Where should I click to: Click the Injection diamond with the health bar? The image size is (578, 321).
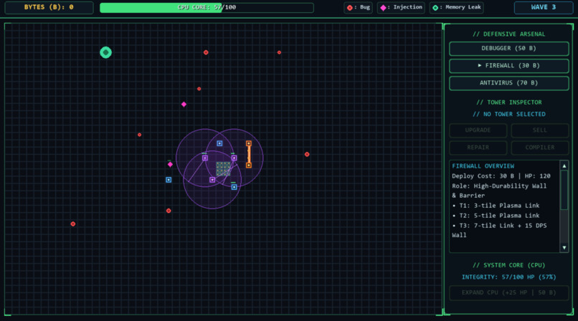(x=170, y=165)
